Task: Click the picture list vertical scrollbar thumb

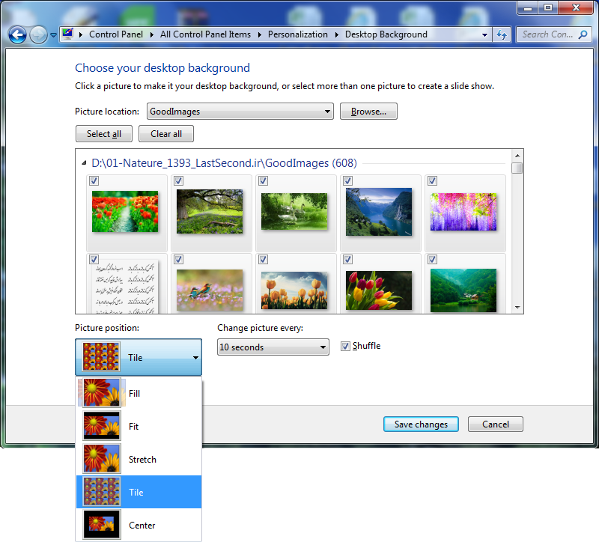Action: tap(517, 168)
